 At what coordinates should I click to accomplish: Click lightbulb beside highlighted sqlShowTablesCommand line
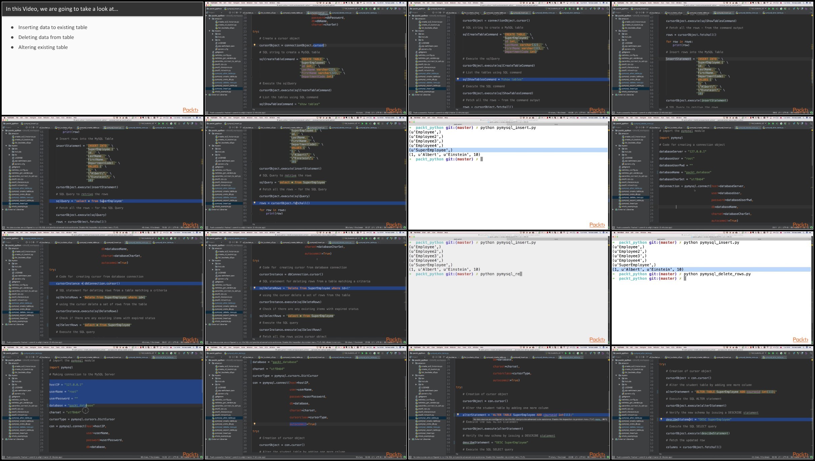click(458, 80)
